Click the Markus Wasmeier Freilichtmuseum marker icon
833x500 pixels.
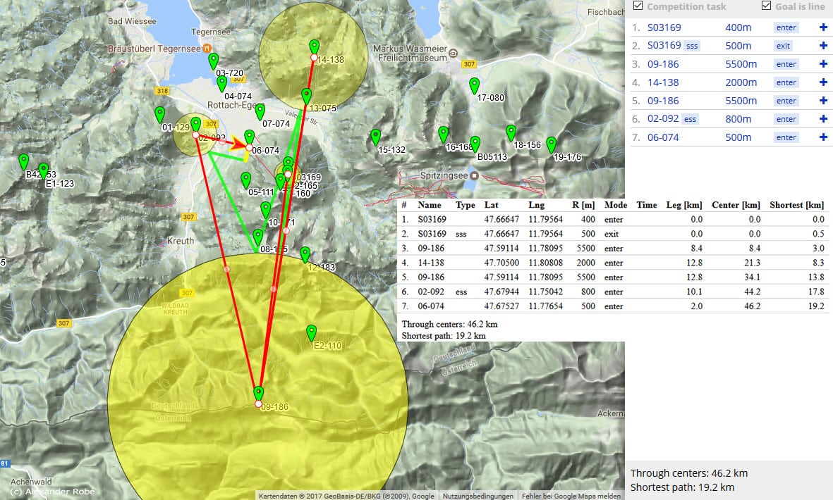(453, 53)
